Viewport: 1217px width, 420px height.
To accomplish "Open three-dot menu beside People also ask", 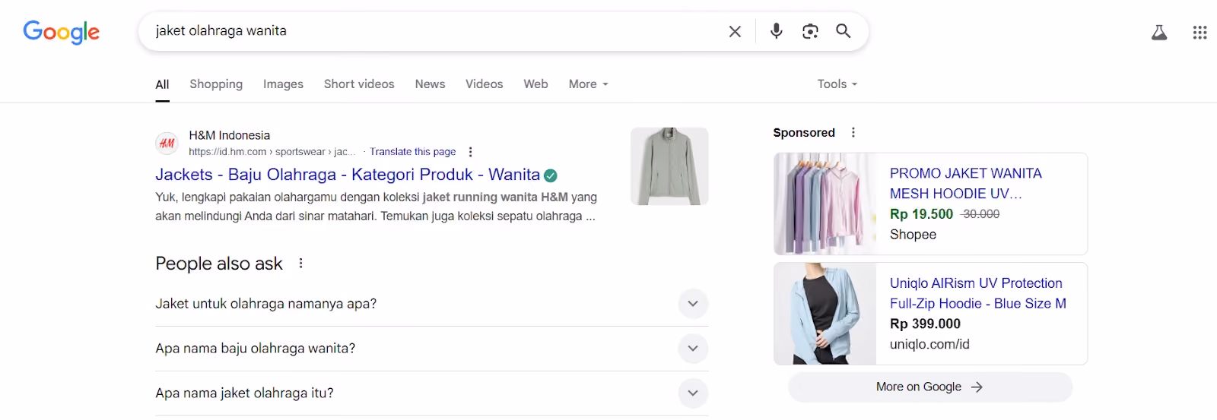I will [301, 264].
